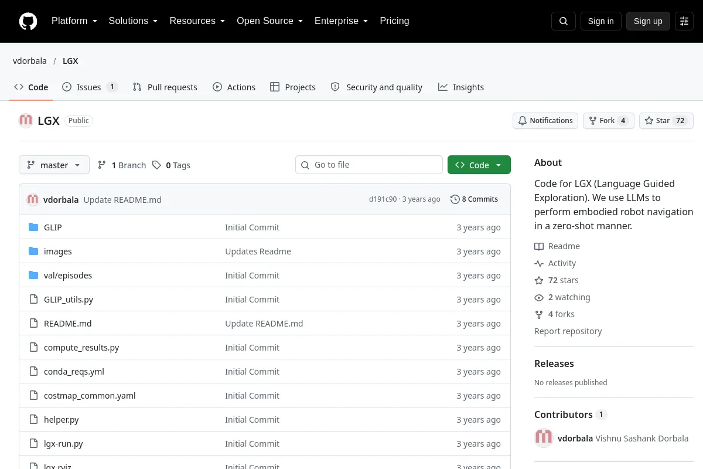The height and width of the screenshot is (469, 703).
Task: Click the file icon for README.md
Action: [33, 324]
